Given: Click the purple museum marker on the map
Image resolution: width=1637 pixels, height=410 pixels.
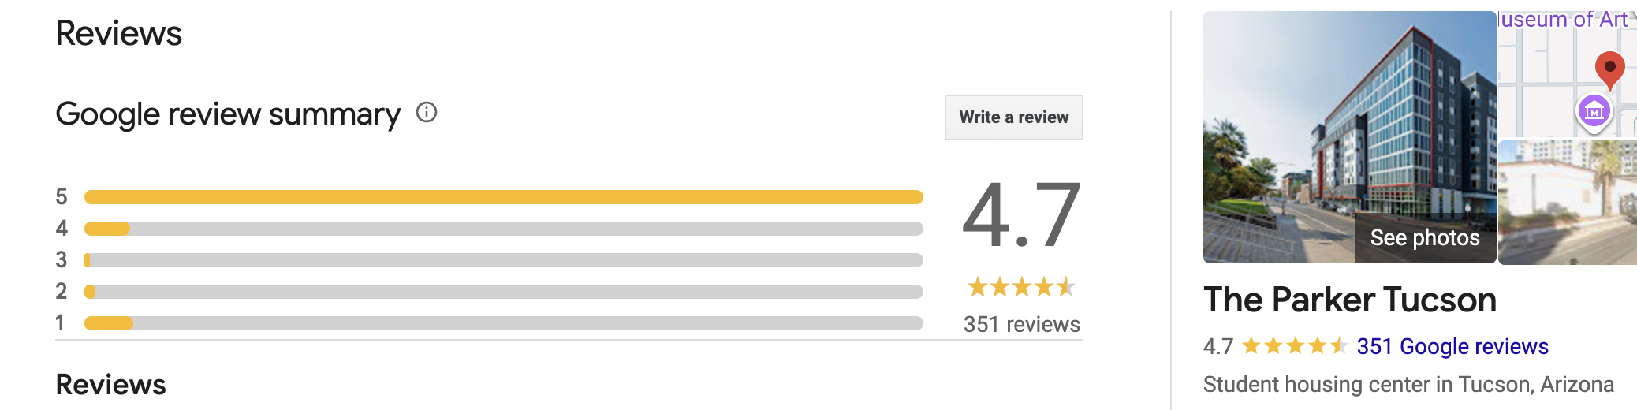Looking at the screenshot, I should point(1594,112).
